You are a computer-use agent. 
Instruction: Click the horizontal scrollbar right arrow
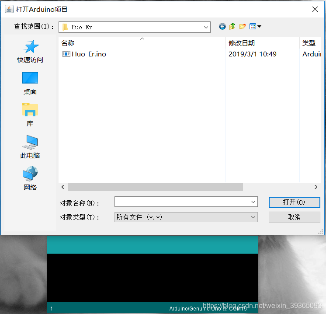point(316,187)
